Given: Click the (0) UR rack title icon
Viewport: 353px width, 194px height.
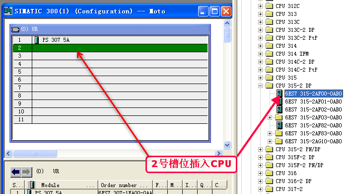Looking at the screenshot, I should click(15, 29).
